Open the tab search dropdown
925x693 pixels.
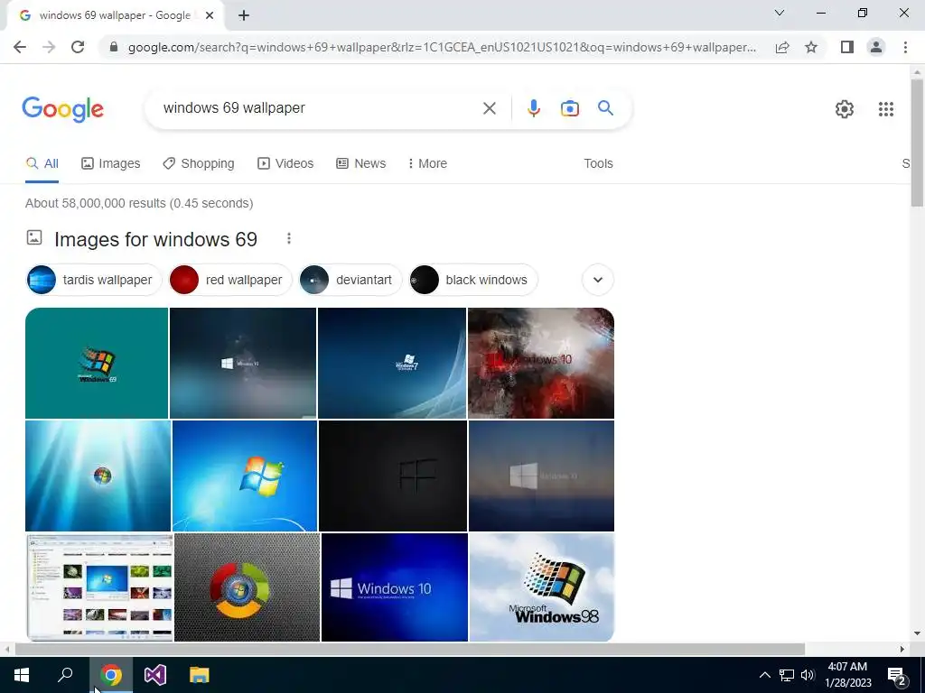coord(780,13)
